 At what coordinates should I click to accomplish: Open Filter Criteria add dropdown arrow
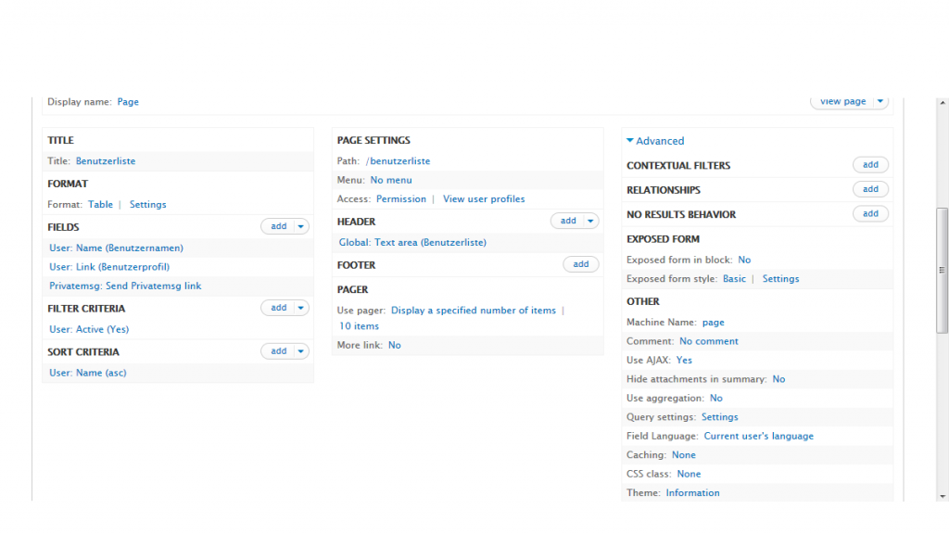click(x=301, y=308)
